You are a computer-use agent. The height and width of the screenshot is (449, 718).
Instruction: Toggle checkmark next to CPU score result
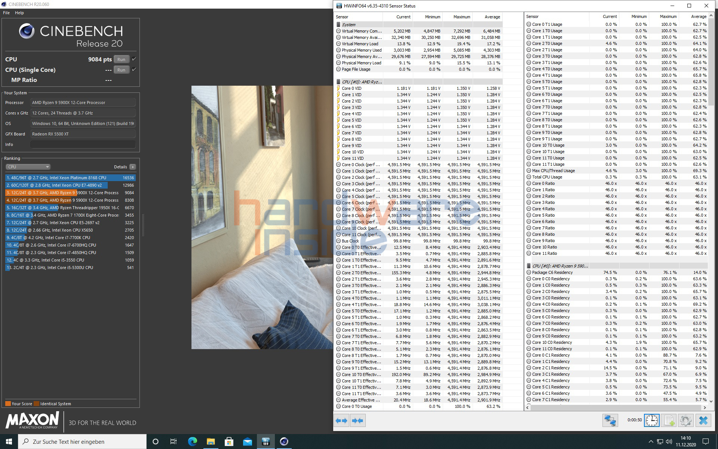coord(134,59)
